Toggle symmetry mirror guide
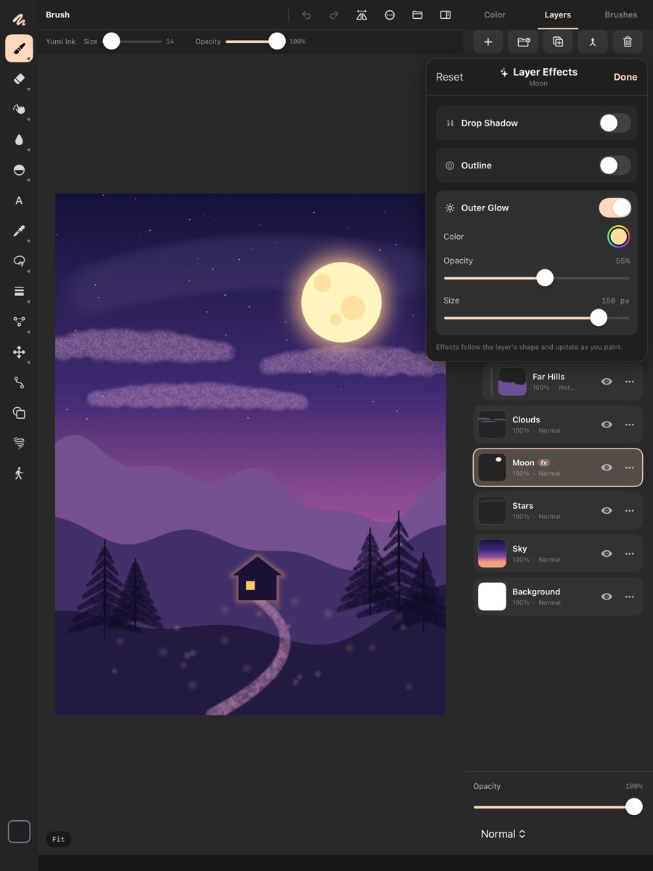The width and height of the screenshot is (653, 871). tap(361, 15)
